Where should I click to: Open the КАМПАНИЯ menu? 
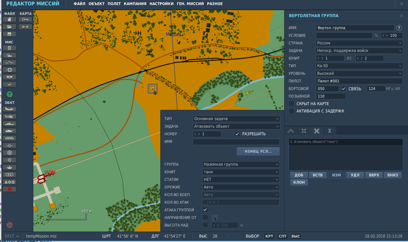tap(135, 4)
